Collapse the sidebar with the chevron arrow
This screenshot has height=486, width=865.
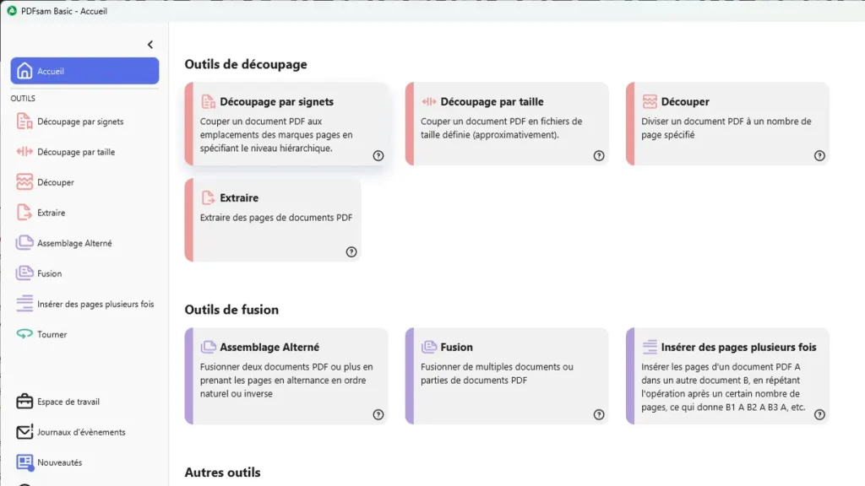click(150, 45)
